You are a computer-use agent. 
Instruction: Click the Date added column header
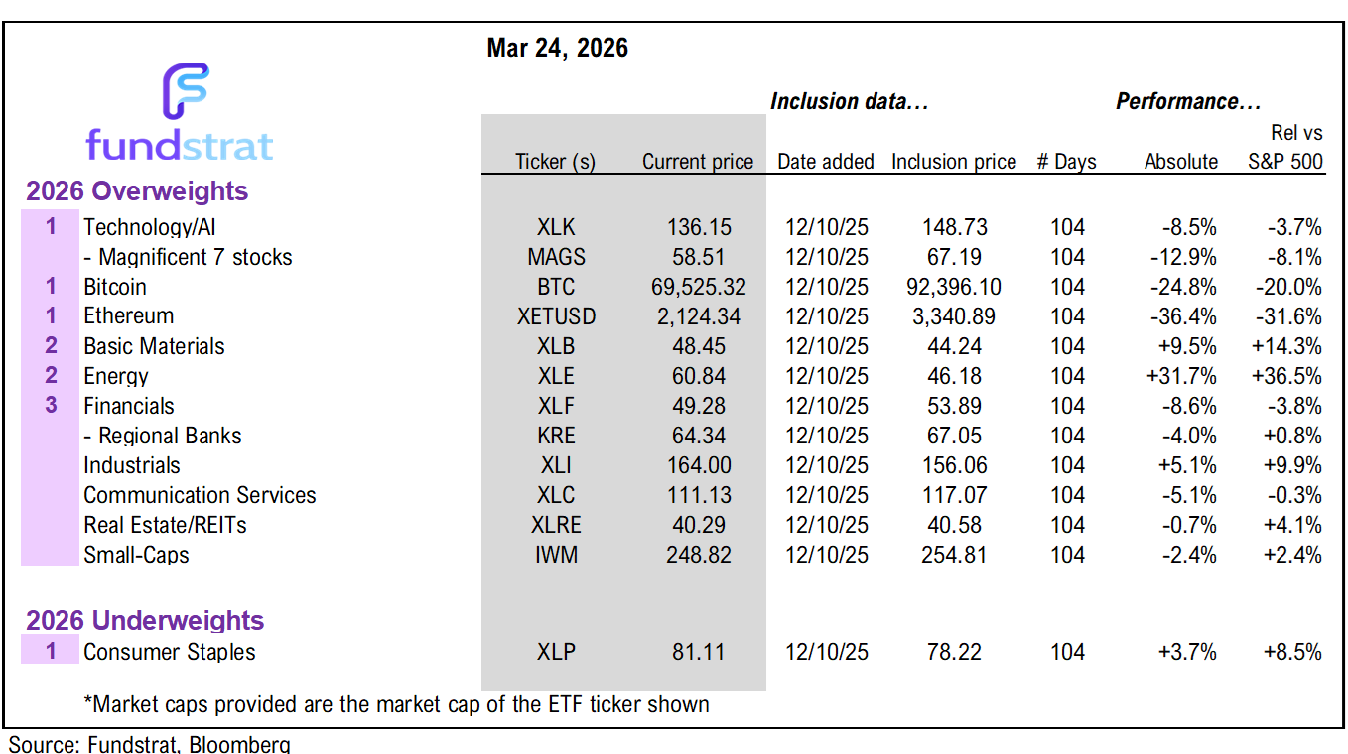point(825,162)
